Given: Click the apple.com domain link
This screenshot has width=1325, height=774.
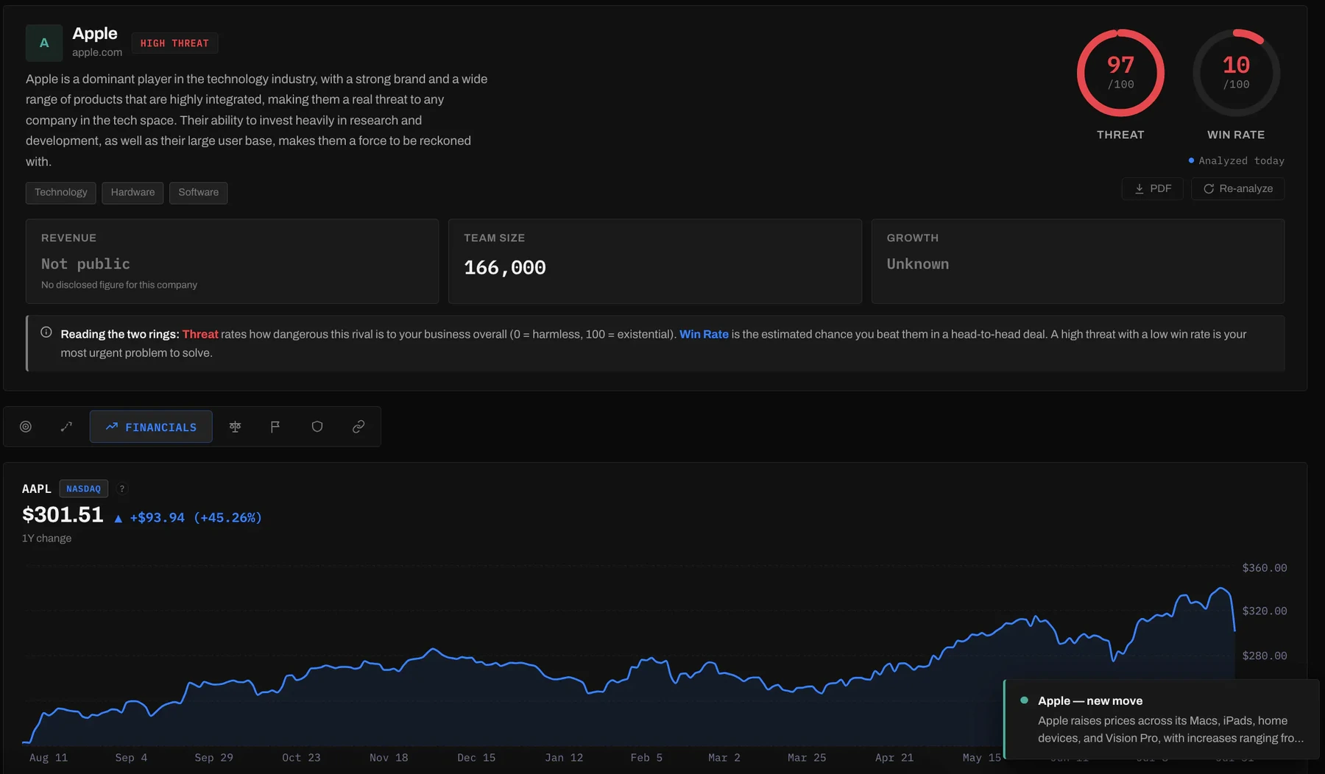Looking at the screenshot, I should [97, 52].
